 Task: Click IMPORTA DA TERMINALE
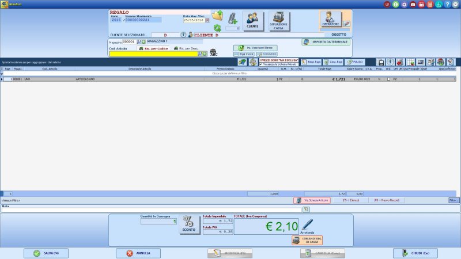(x=326, y=42)
